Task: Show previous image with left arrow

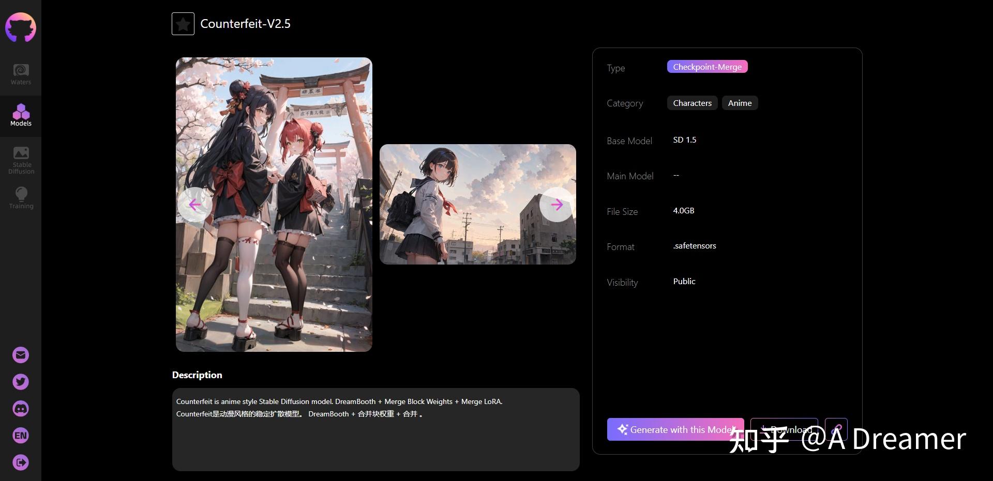Action: point(194,205)
